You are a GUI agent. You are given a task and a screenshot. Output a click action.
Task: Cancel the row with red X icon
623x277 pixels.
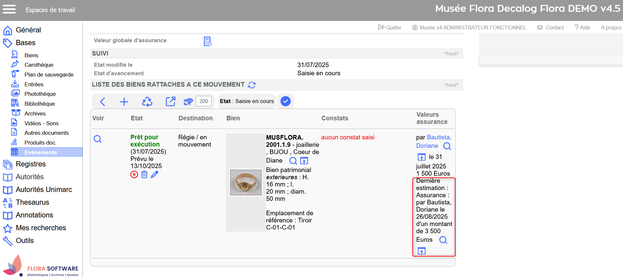134,175
